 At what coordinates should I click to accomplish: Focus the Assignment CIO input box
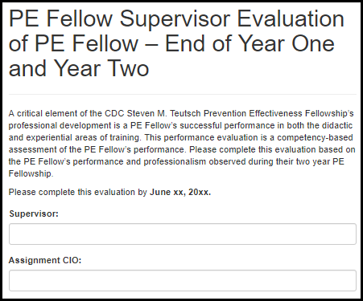point(183,280)
